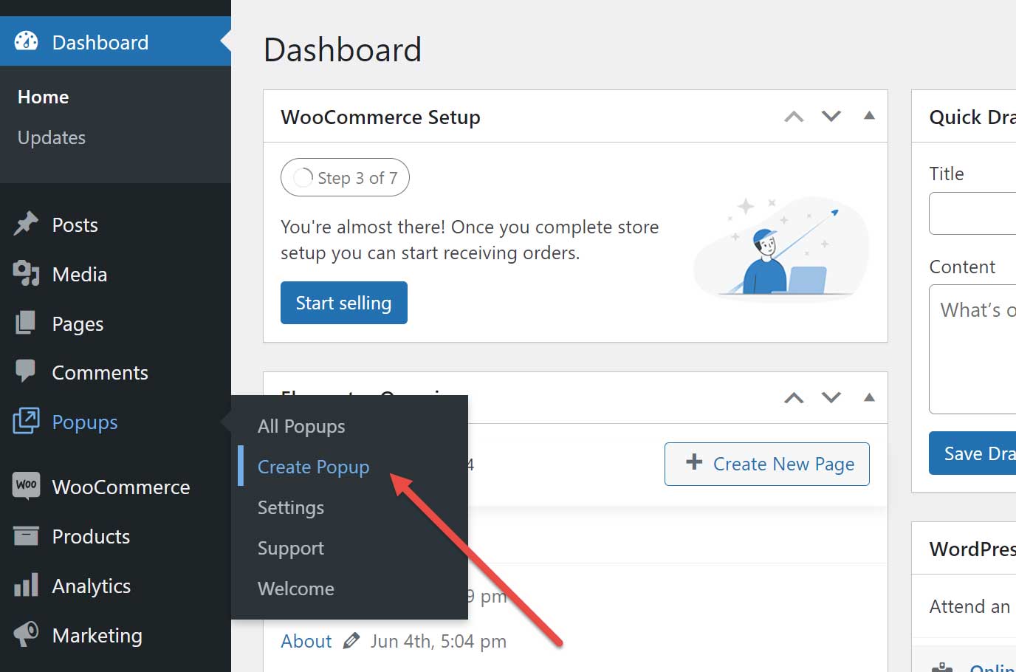
Task: Click the Quick Draft Content textarea
Action: (x=972, y=349)
